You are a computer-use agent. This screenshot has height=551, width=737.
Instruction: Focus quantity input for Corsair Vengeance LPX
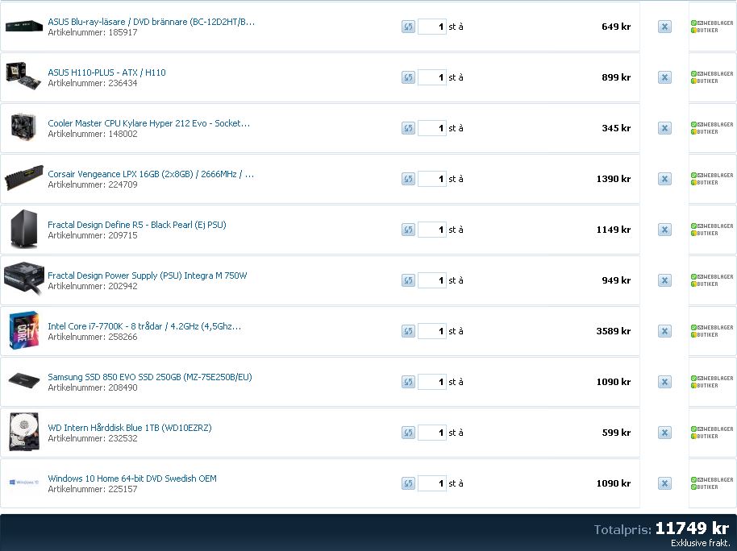[432, 179]
